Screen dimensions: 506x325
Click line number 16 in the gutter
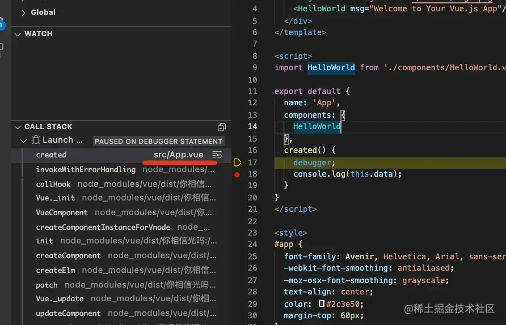point(252,150)
